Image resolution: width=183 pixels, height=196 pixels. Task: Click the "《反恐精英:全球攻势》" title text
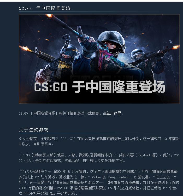(x=38, y=139)
